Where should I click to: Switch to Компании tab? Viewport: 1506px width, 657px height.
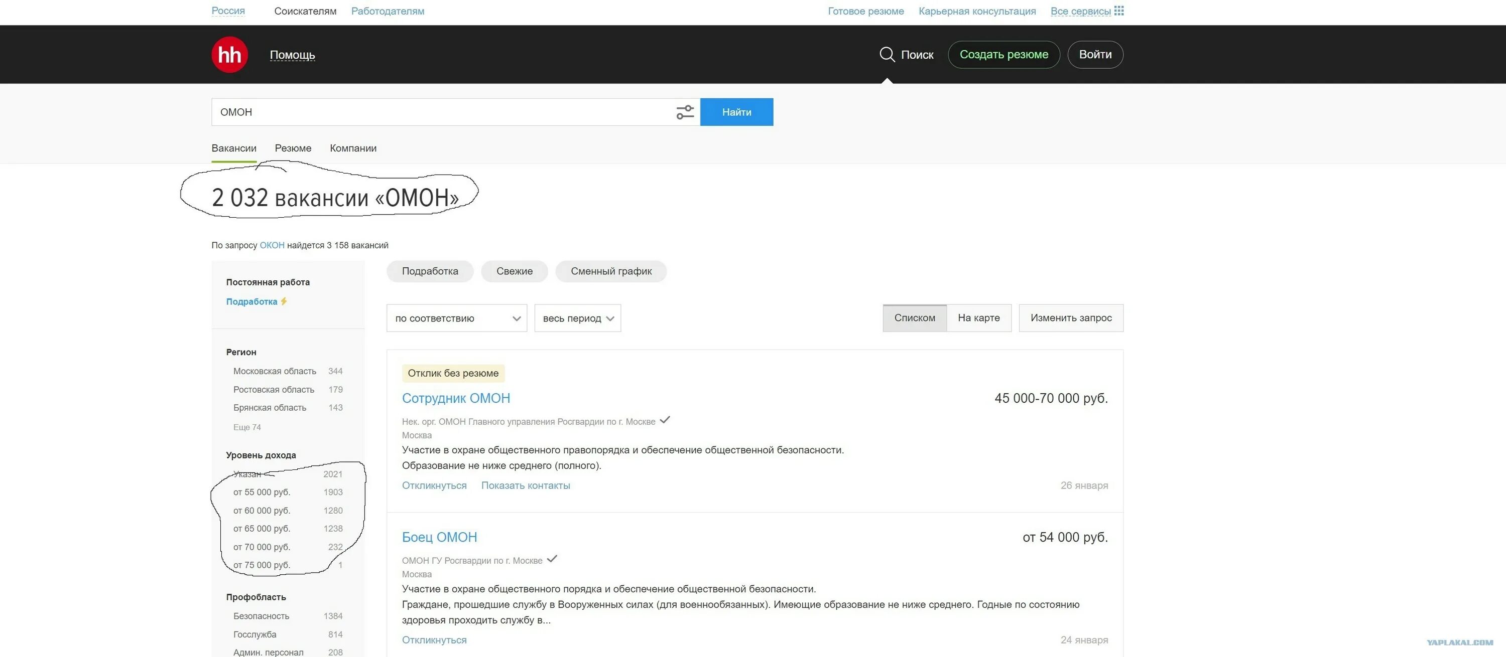click(353, 148)
